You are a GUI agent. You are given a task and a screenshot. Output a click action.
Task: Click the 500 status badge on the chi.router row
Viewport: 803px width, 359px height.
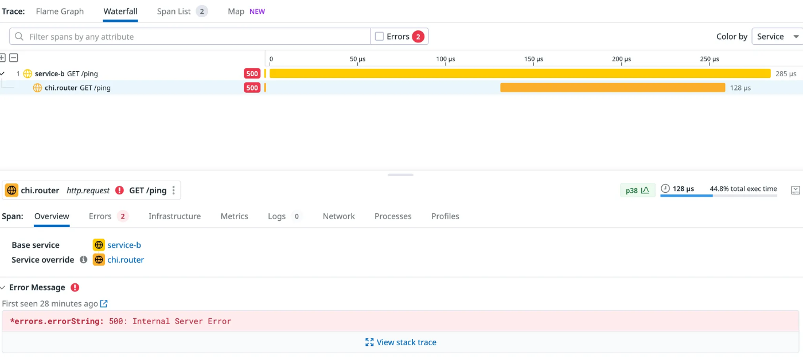coord(252,88)
